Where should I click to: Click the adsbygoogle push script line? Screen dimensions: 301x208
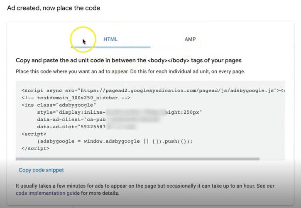click(115, 141)
